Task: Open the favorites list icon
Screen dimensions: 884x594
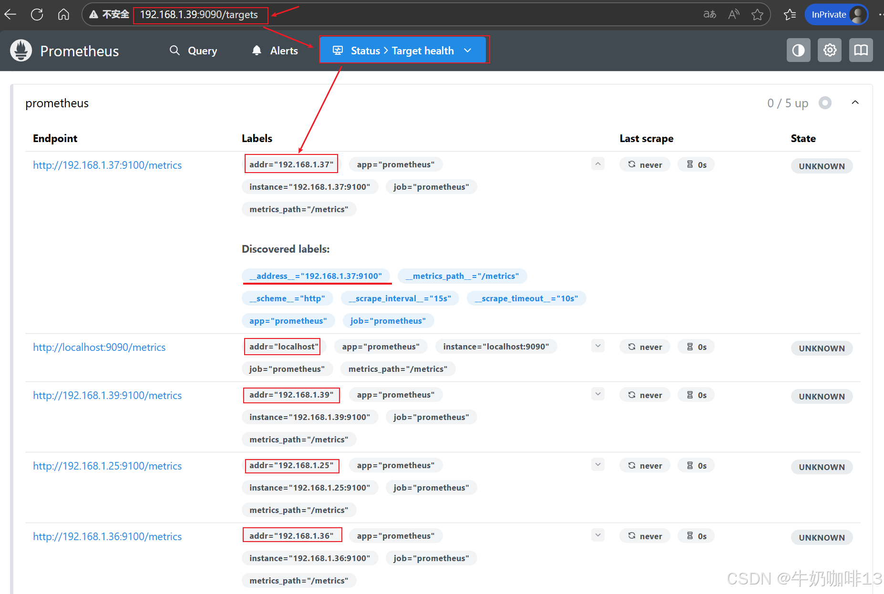Action: [790, 14]
